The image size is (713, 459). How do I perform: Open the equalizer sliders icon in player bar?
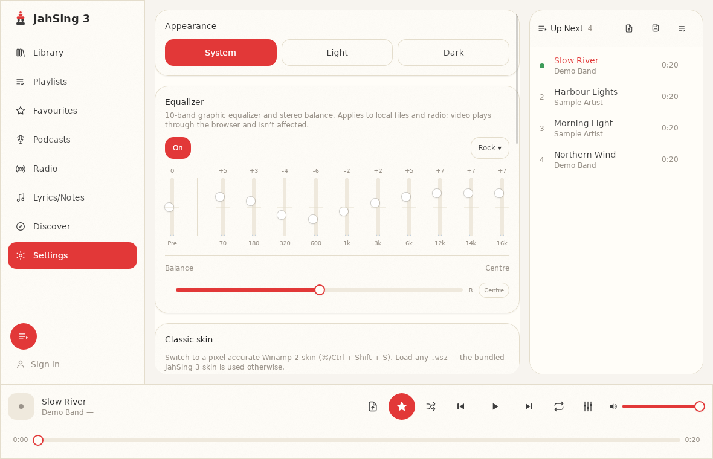tap(588, 406)
